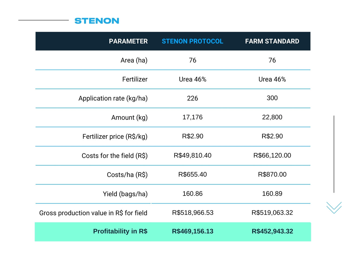The width and height of the screenshot is (346, 254).
Task: Select the Fertilizer price (R$/kg) label
Action: [x=115, y=137]
